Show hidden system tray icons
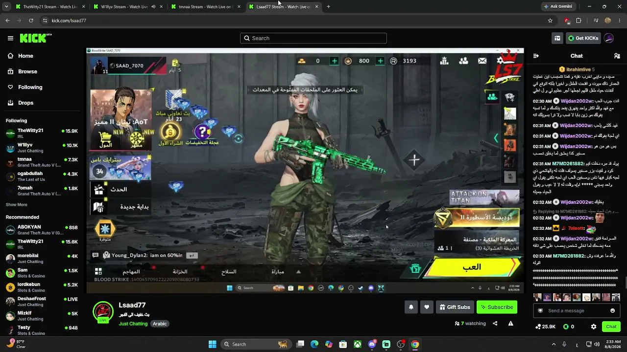Viewport: 627px width, 352px height. (554, 344)
